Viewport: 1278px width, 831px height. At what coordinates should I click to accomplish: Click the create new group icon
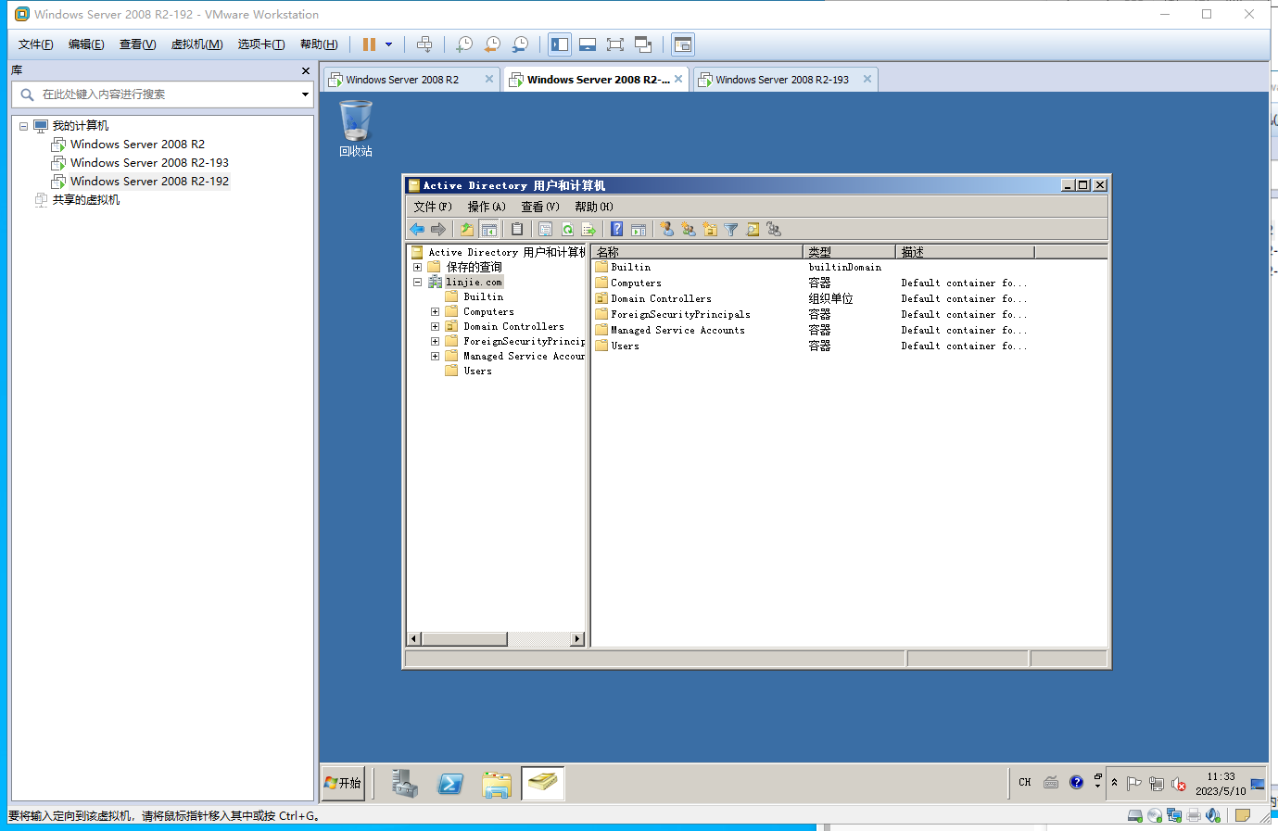688,230
